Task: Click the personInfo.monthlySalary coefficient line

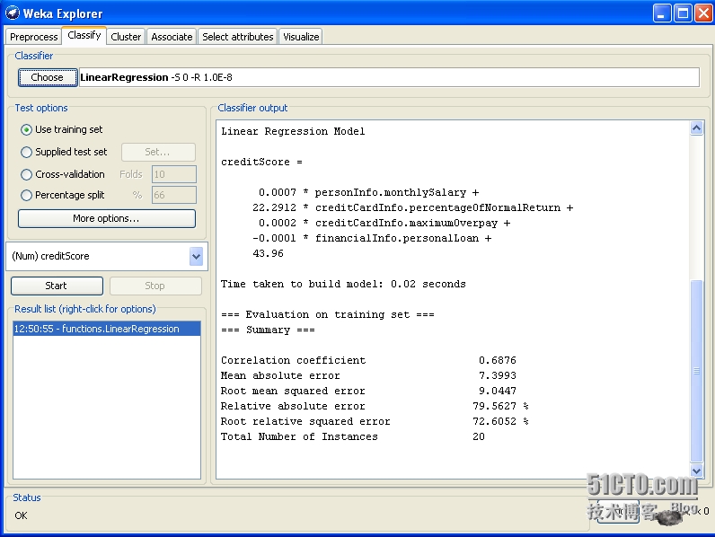Action: pos(368,192)
